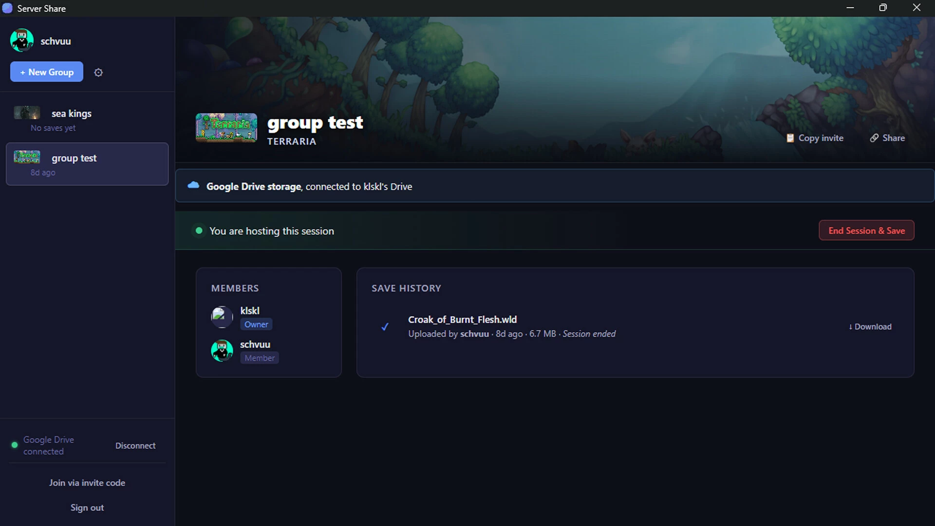
Task: Create a new group
Action: [x=47, y=72]
